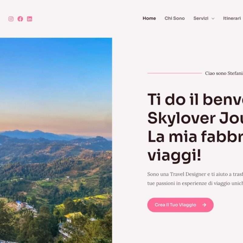Open the Chi Sono page

[x=174, y=18]
